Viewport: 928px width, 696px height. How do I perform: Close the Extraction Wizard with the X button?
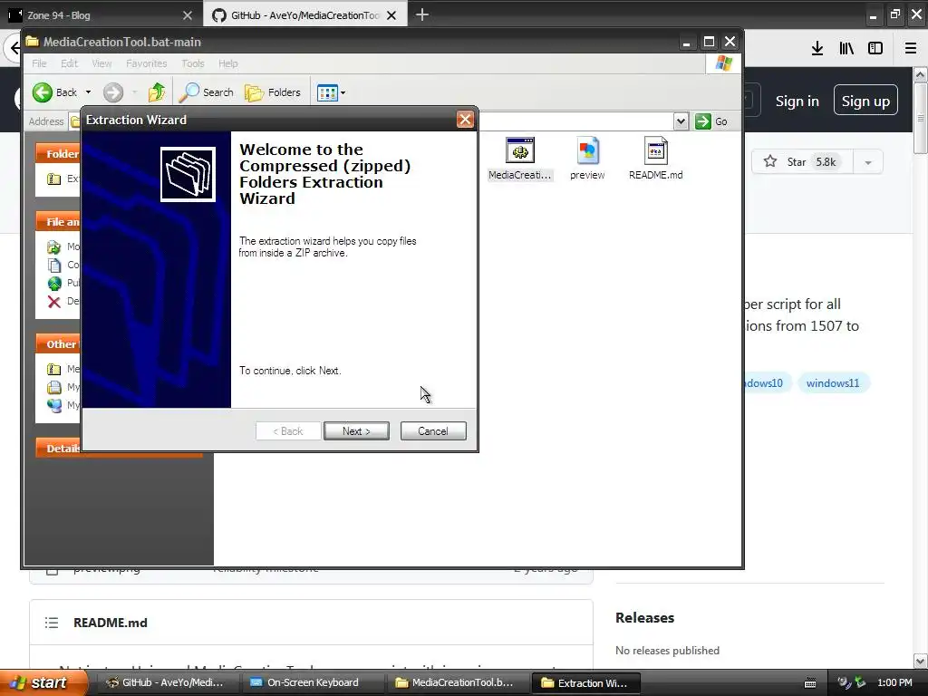coord(465,120)
